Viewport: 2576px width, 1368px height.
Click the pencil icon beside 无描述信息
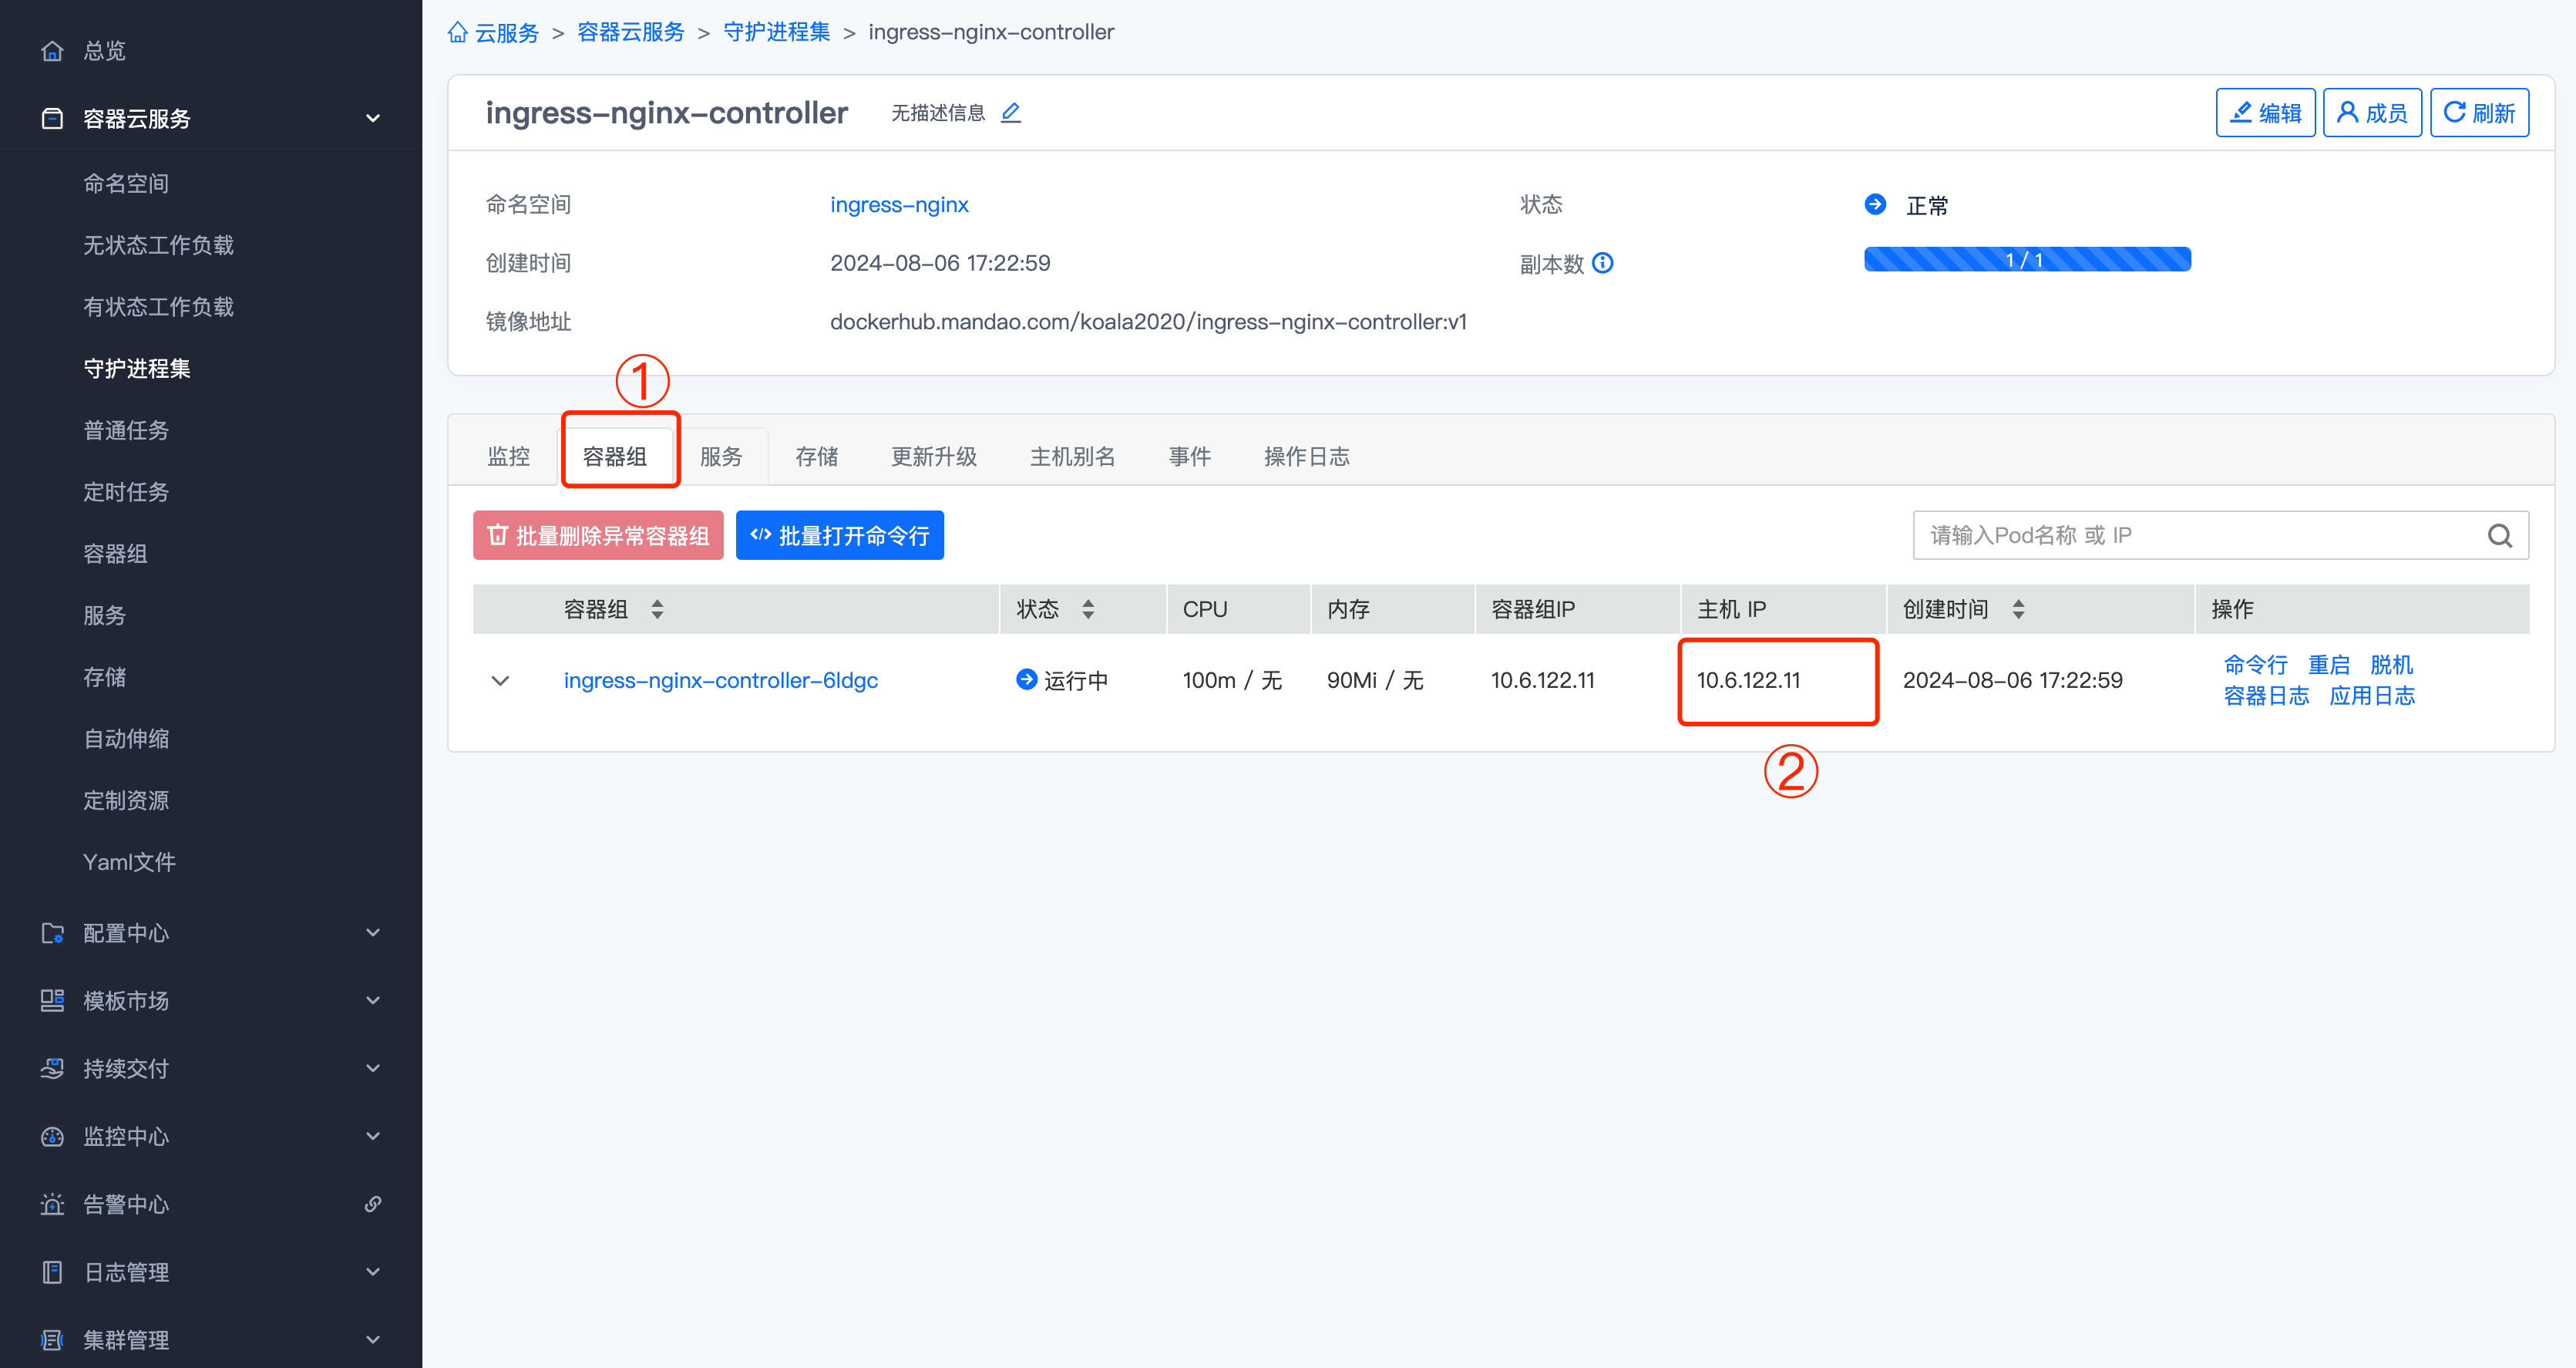pyautogui.click(x=1010, y=113)
